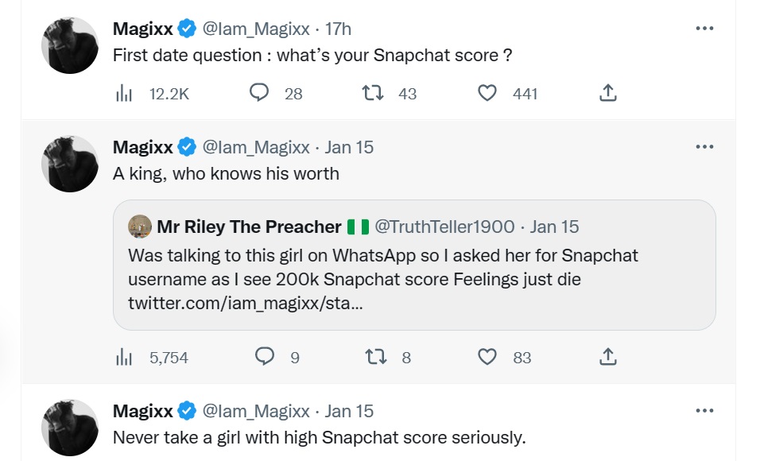The width and height of the screenshot is (764, 461).
Task: Like the Snapchat score first date tweet
Action: [487, 94]
